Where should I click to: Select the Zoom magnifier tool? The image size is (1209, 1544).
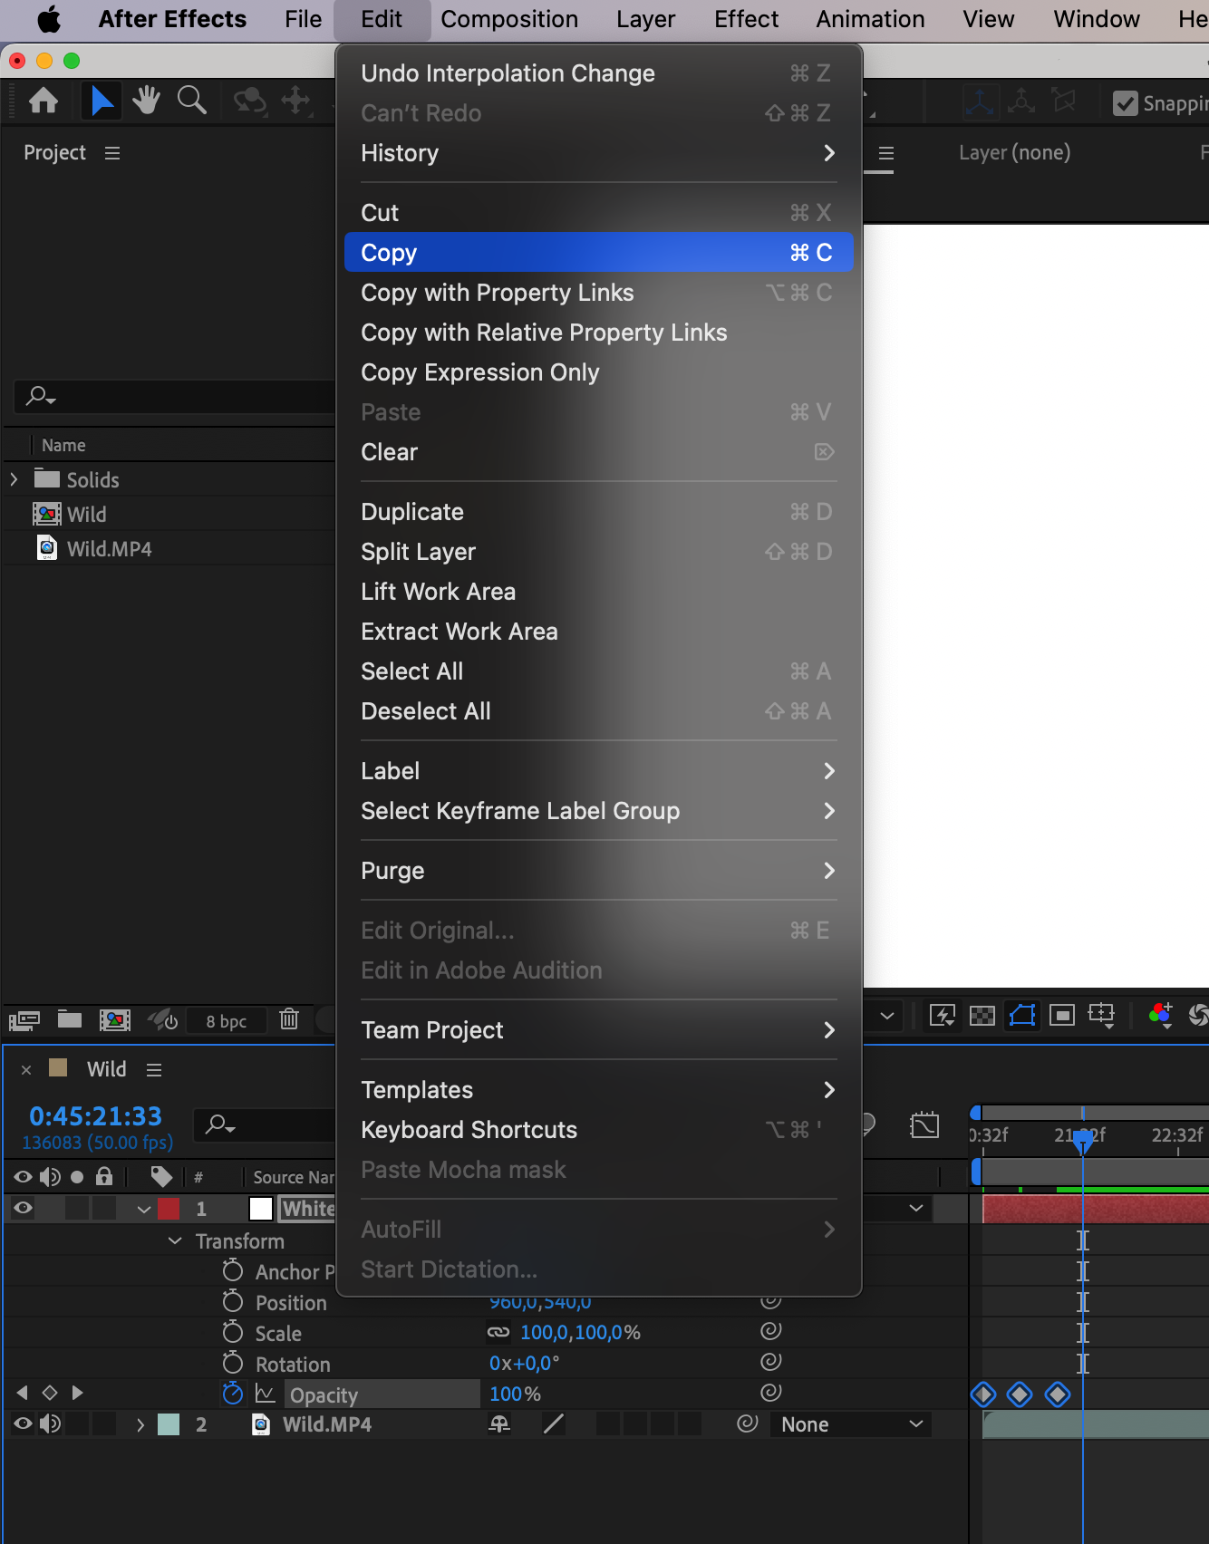pos(191,101)
